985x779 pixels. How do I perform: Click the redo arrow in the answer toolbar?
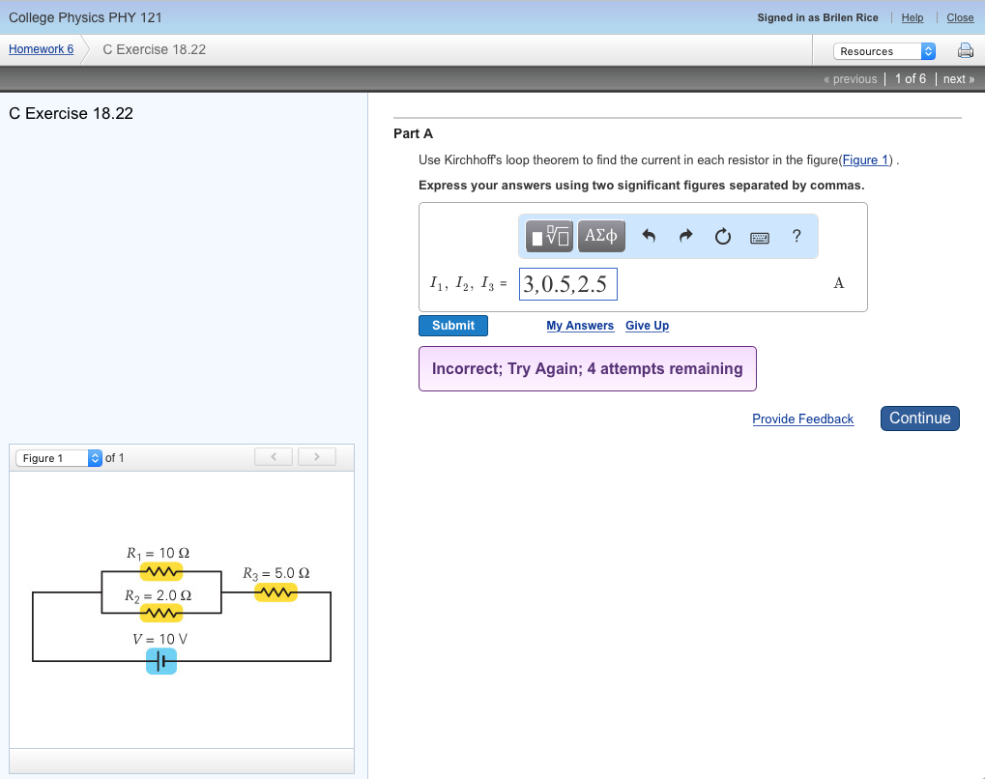point(685,235)
